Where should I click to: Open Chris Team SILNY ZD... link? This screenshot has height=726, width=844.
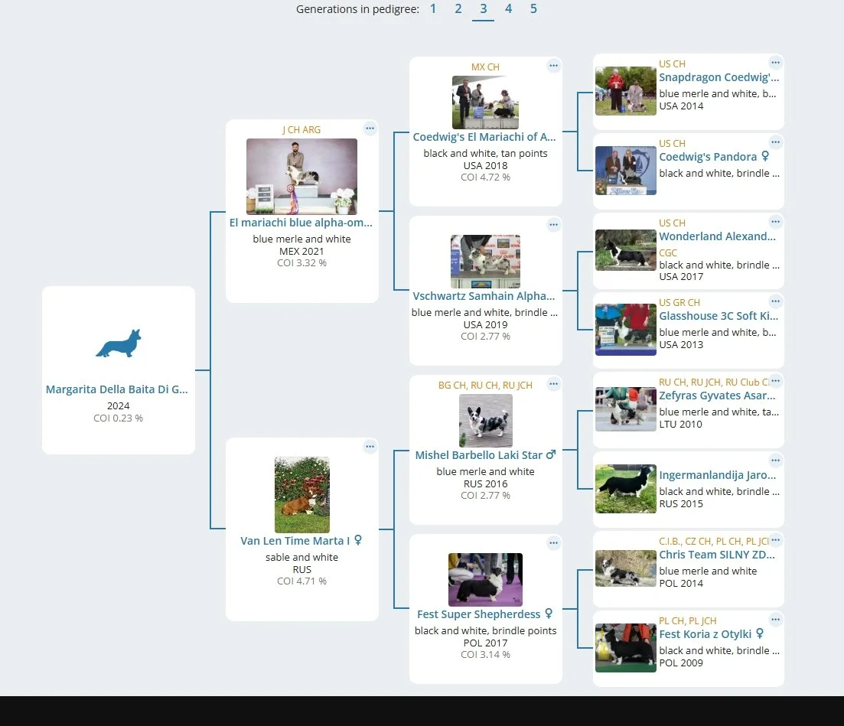click(717, 555)
